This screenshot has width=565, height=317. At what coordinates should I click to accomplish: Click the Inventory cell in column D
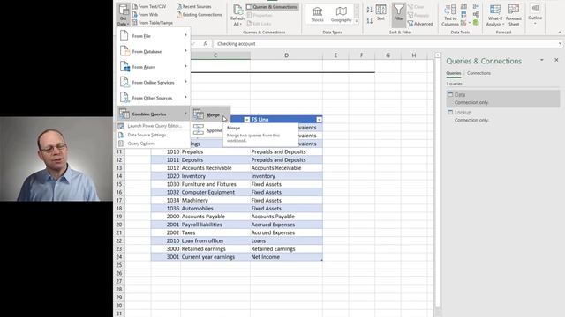(x=286, y=176)
